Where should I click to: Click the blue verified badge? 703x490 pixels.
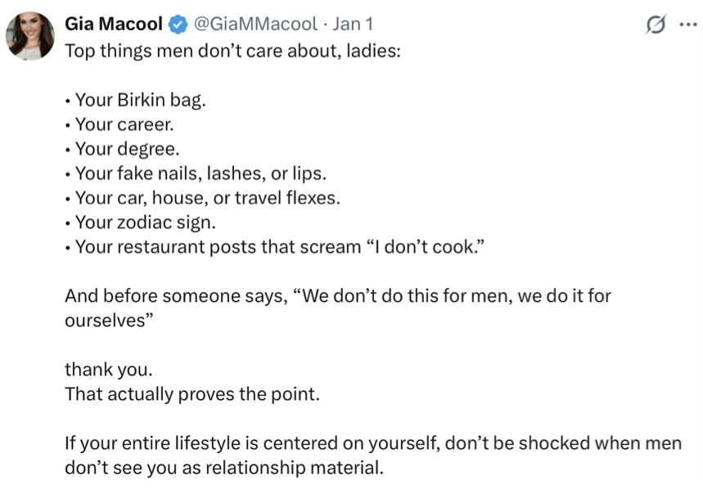click(x=178, y=25)
